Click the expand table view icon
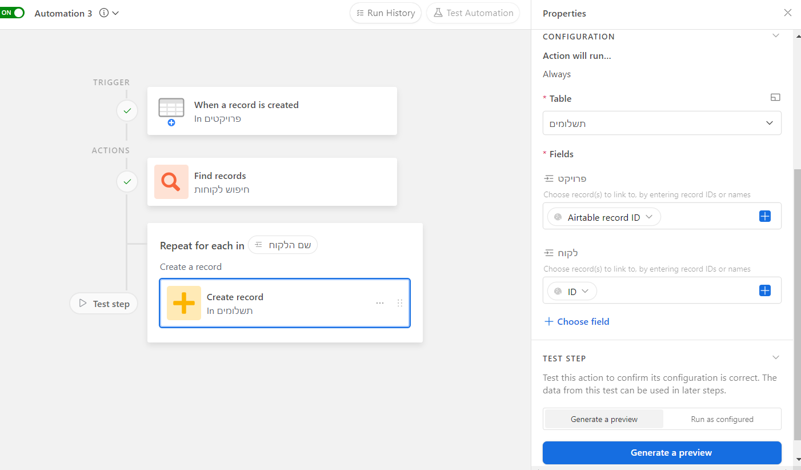Screen dimensions: 801x470 tap(775, 98)
